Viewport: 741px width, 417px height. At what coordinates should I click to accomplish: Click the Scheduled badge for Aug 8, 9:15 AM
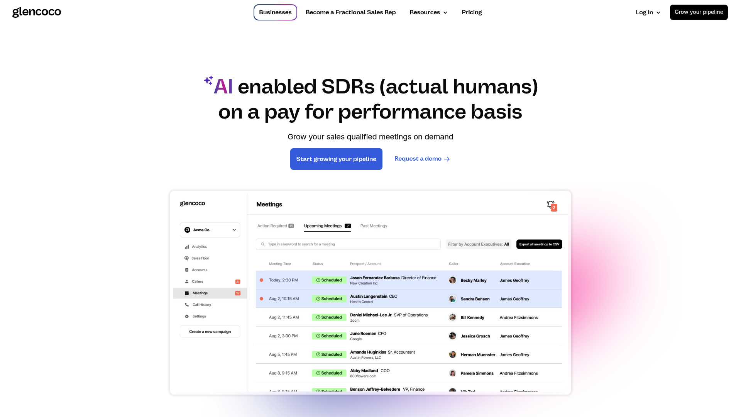tap(329, 373)
